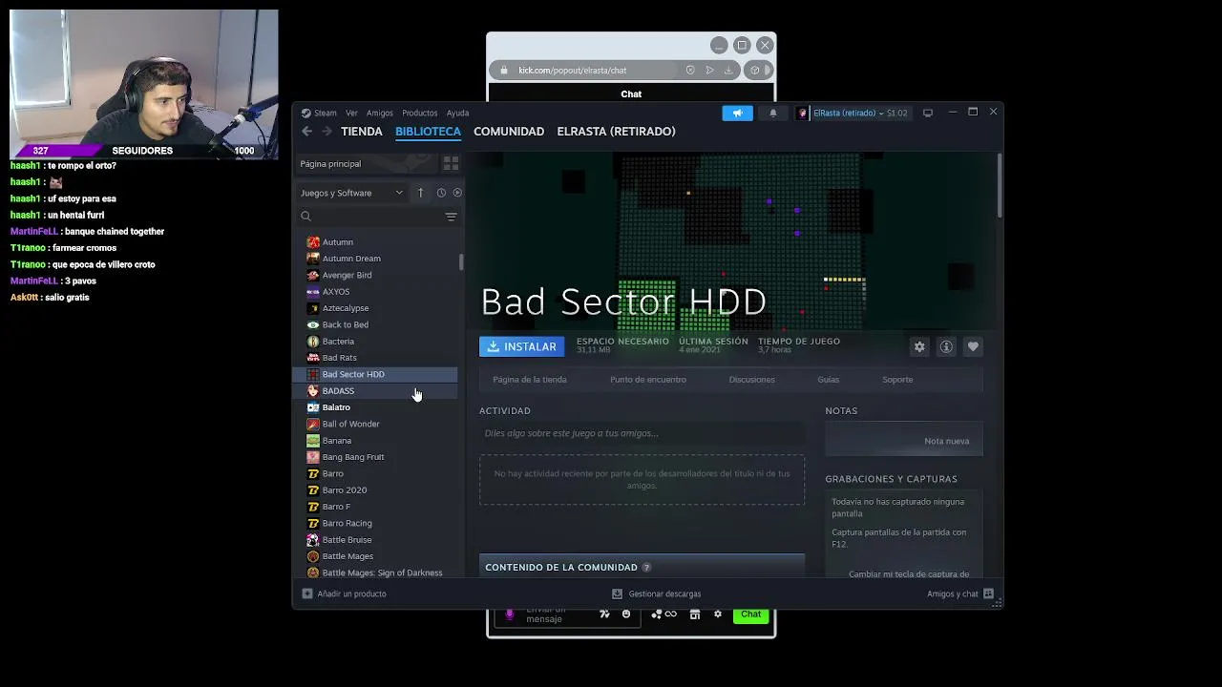The image size is (1222, 687).
Task: Open the Ver menu
Action: (351, 113)
